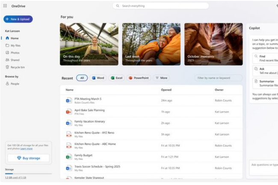Open the October moments 2023 card

(x=213, y=44)
